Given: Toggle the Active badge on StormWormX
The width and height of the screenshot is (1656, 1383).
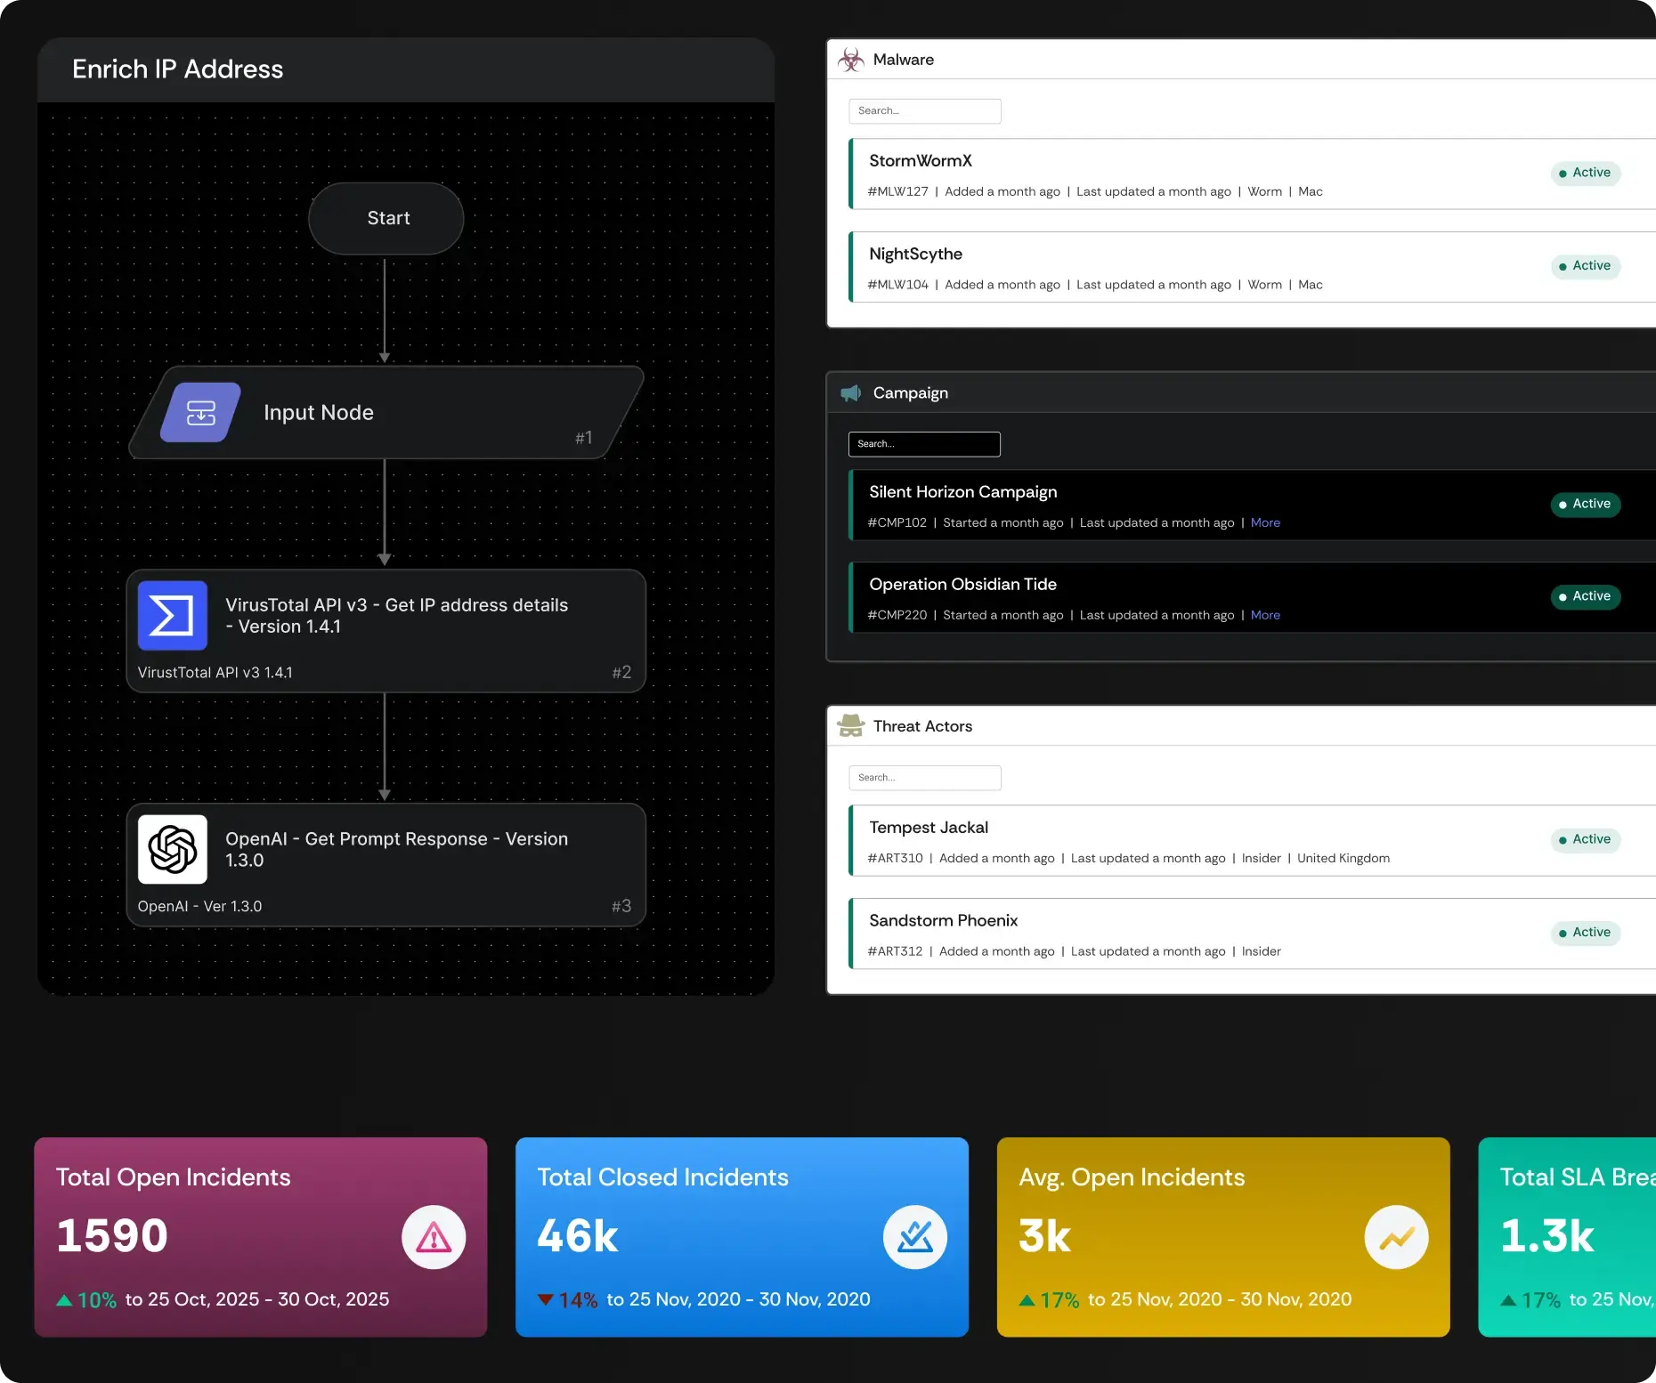Looking at the screenshot, I should point(1585,174).
